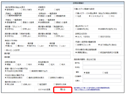Choose 診療年月の翌月とする for 提出年月
Image resolution: width=126 pixels, height=94 pixels.
pyautogui.click(x=99, y=29)
